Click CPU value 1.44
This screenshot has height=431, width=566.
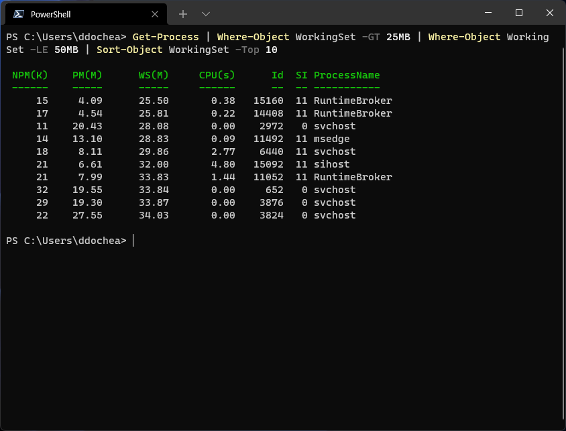[223, 177]
